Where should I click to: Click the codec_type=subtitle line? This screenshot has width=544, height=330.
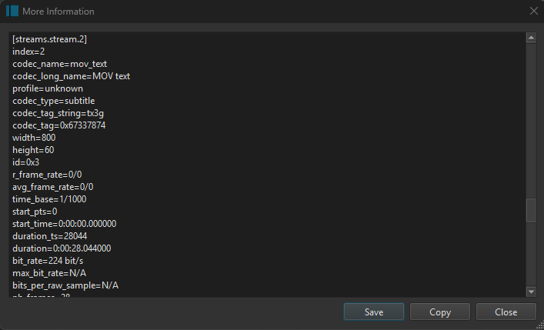click(53, 101)
